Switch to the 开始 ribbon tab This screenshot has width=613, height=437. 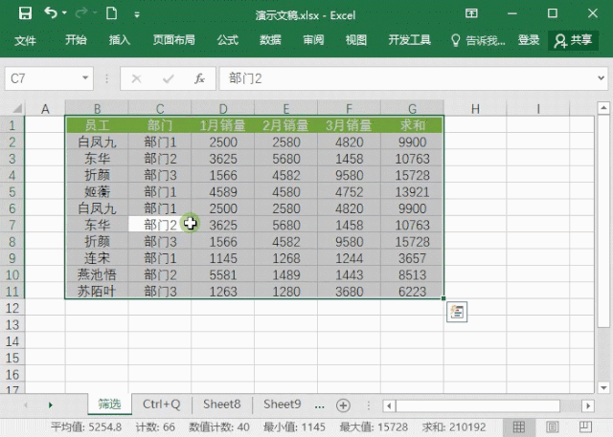click(76, 40)
